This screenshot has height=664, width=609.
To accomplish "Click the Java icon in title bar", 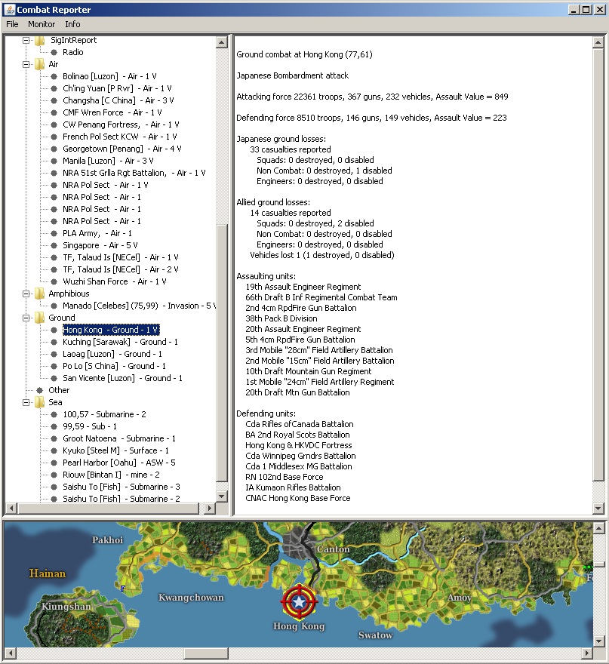I will [x=9, y=9].
